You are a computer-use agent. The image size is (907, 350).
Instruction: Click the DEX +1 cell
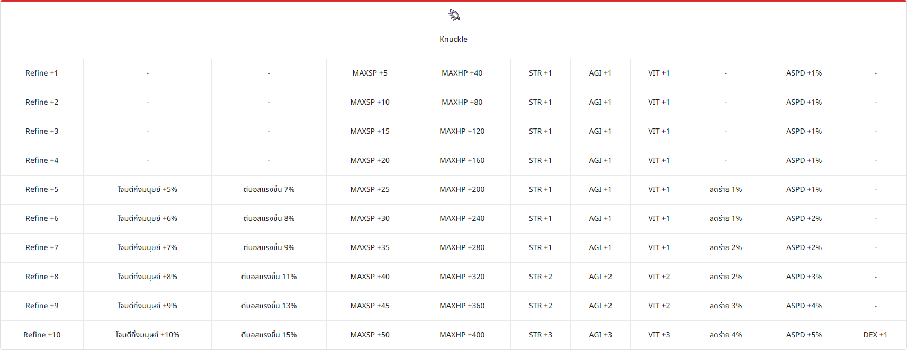pos(875,335)
